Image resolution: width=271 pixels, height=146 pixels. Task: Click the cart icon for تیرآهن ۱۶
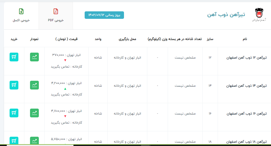point(14,113)
